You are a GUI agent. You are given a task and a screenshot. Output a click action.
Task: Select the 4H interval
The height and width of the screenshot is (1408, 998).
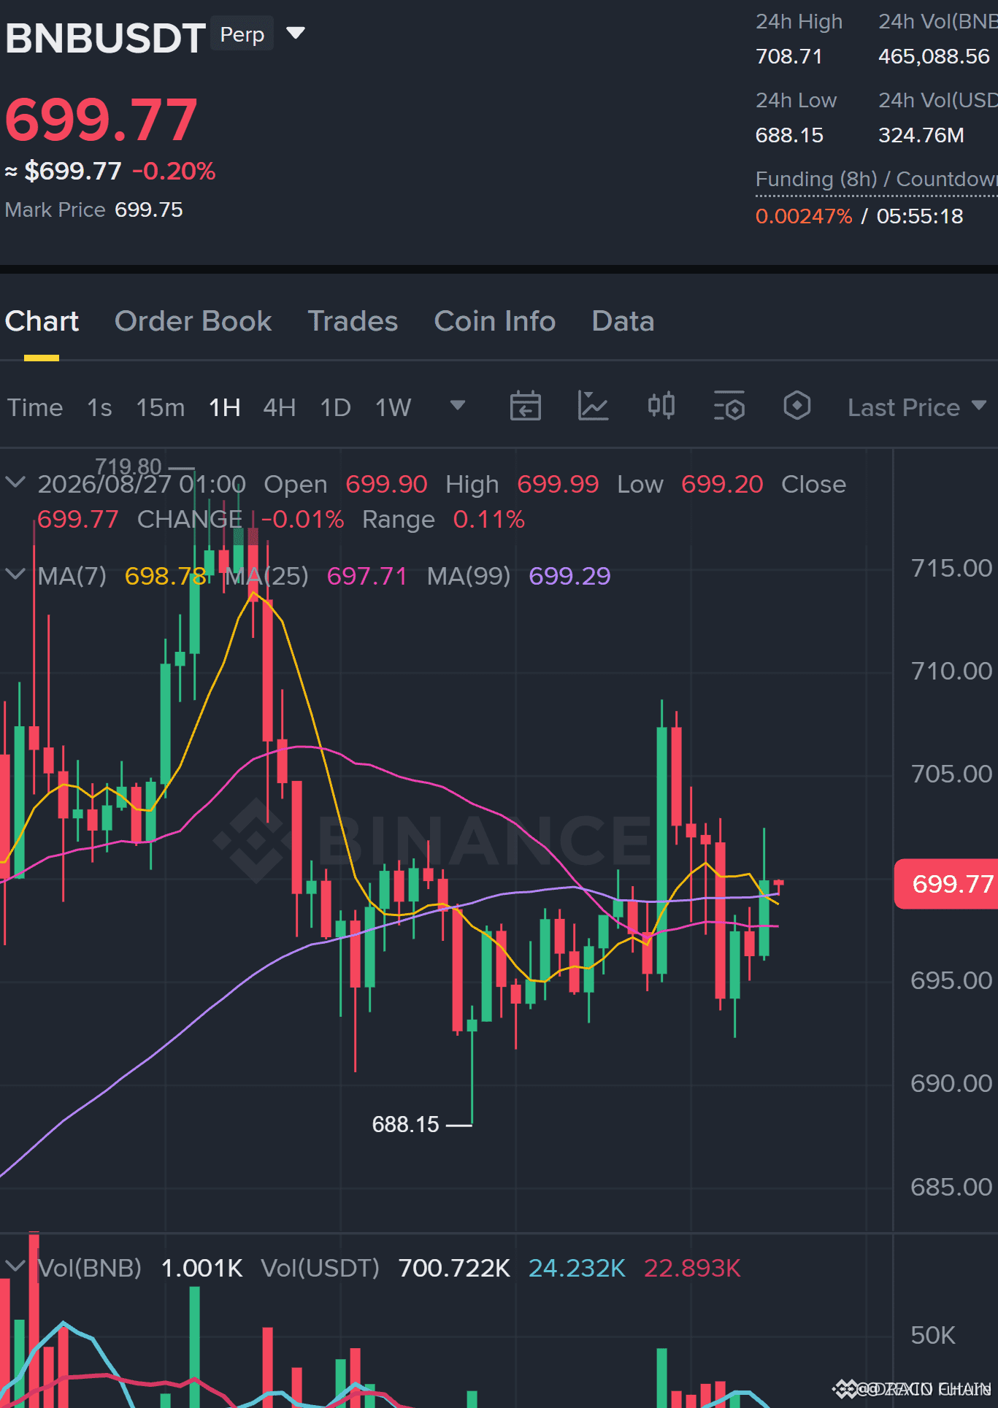[x=280, y=407]
